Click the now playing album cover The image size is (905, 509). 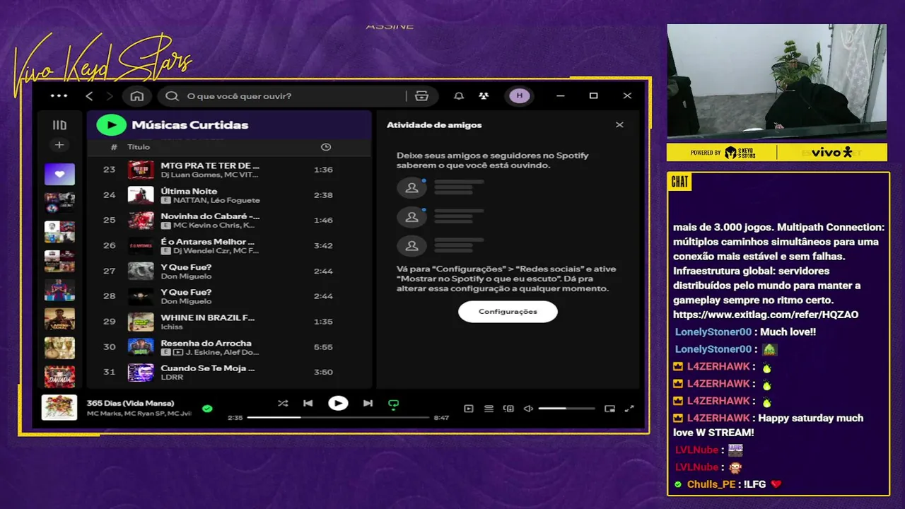click(59, 408)
